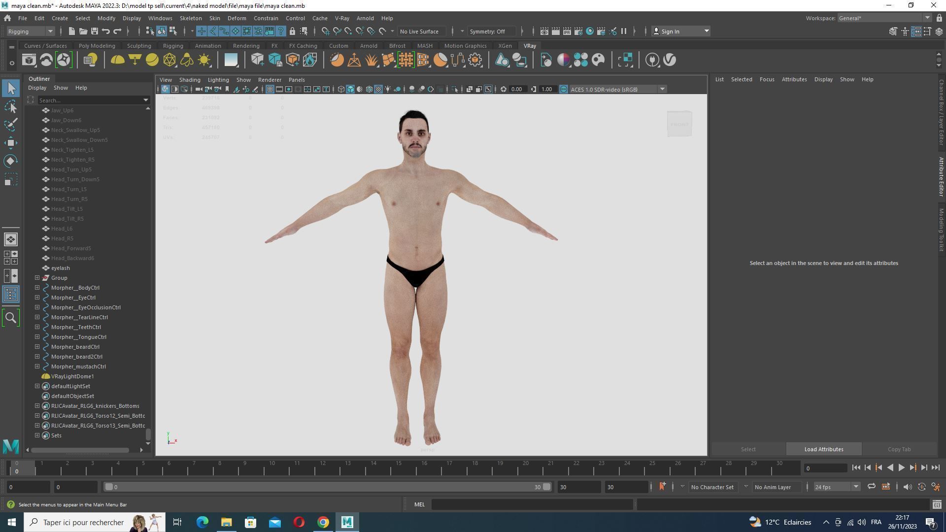
Task: Click the V-Ray sun light shelf icon
Action: [204, 60]
